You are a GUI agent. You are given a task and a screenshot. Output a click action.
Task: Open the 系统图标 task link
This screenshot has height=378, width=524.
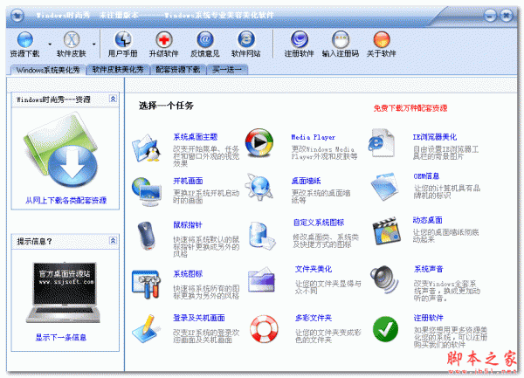(188, 274)
